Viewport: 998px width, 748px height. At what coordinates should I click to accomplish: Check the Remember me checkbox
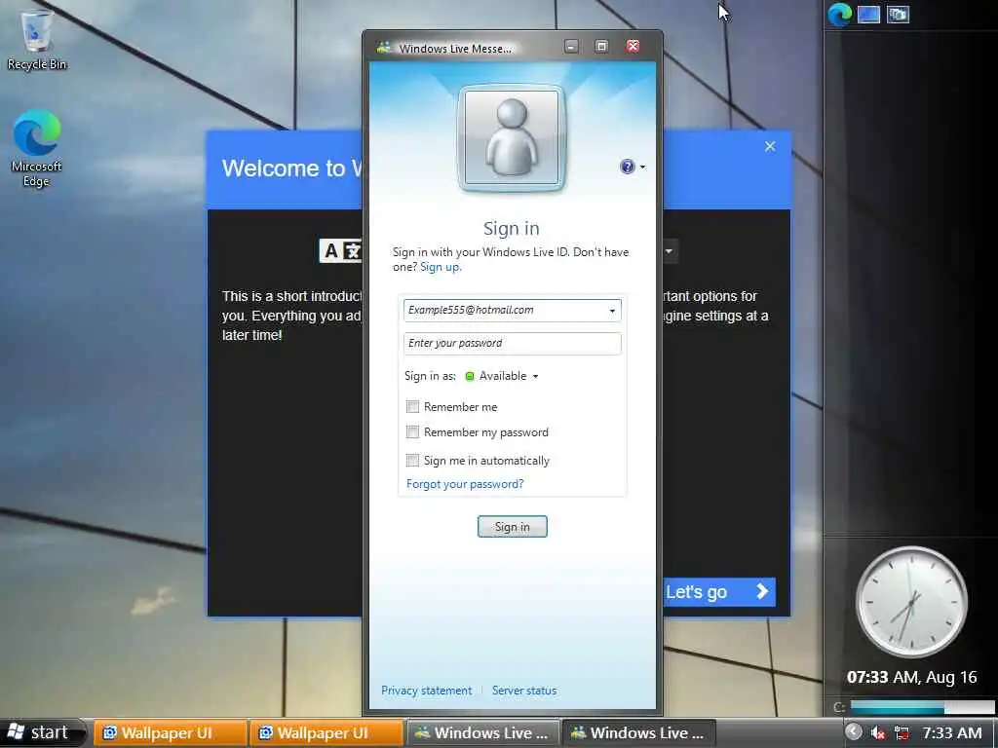click(412, 406)
